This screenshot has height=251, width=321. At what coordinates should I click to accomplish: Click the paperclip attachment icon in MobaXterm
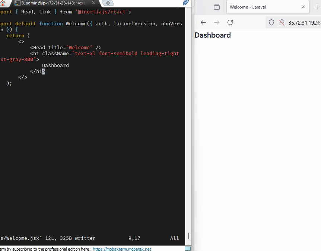186,3
